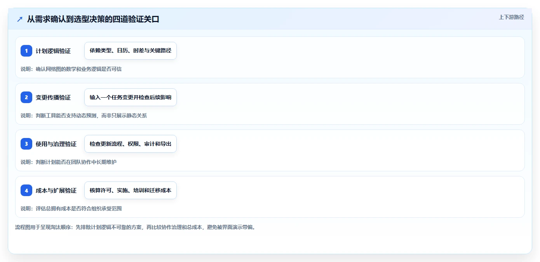Select the 输入一个任务变更并检查后续影响 chip

point(131,97)
